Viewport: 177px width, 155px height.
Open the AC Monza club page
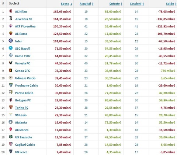coord(22,130)
